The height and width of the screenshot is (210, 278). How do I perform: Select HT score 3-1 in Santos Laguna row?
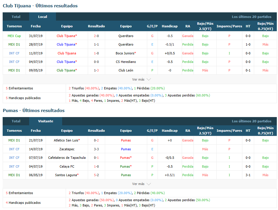point(248,175)
